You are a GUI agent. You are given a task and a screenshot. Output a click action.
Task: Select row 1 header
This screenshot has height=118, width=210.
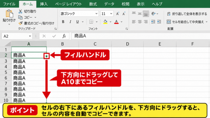(x=6, y=49)
